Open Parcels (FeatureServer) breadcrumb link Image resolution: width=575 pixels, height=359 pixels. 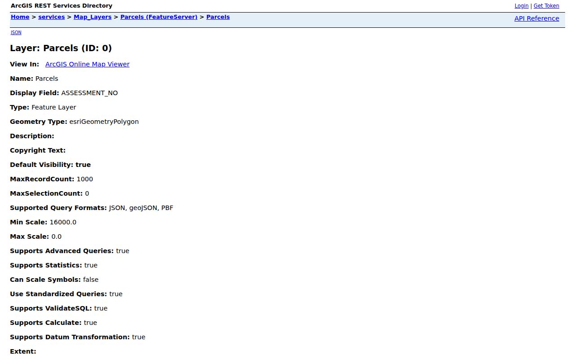pos(159,17)
